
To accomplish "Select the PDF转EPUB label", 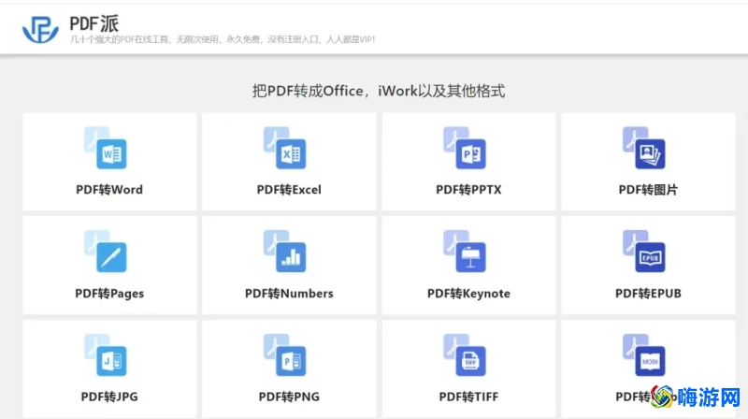I will point(648,293).
